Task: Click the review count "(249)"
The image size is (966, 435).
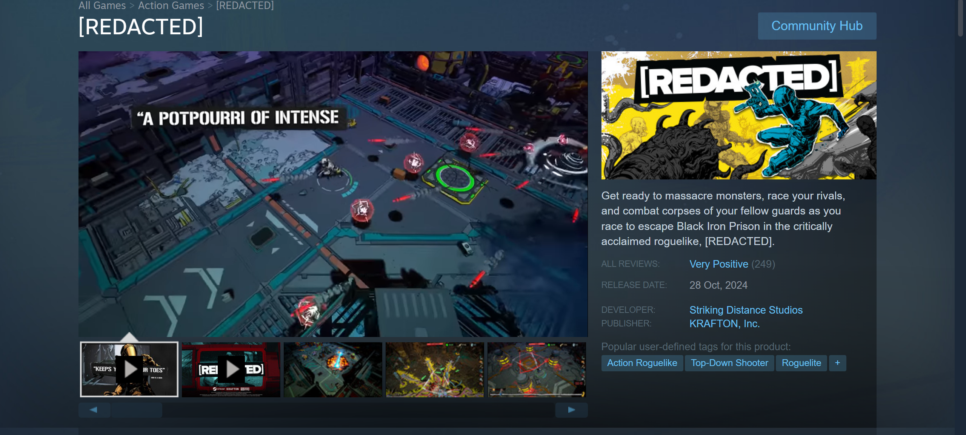Action: [x=763, y=264]
